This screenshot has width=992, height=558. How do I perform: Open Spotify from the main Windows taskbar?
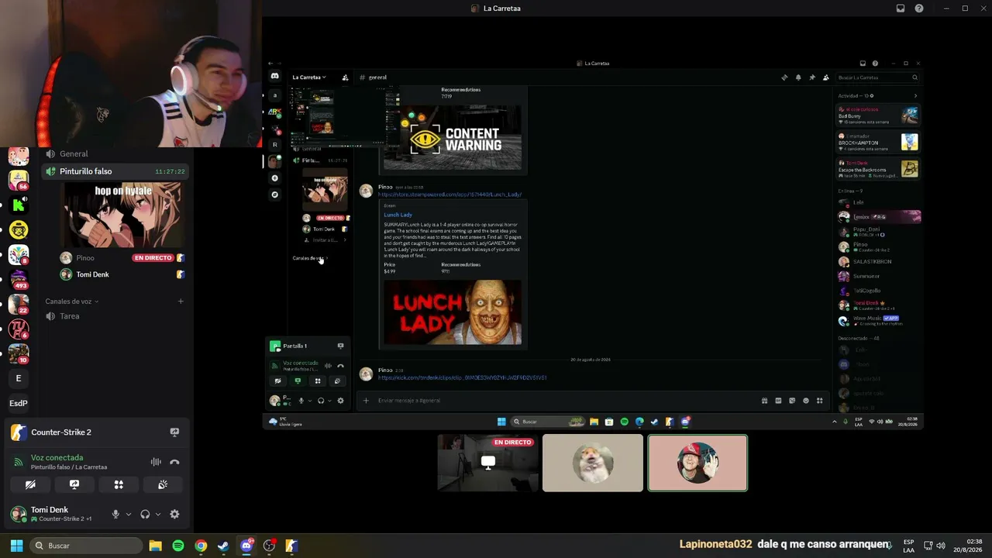point(178,546)
